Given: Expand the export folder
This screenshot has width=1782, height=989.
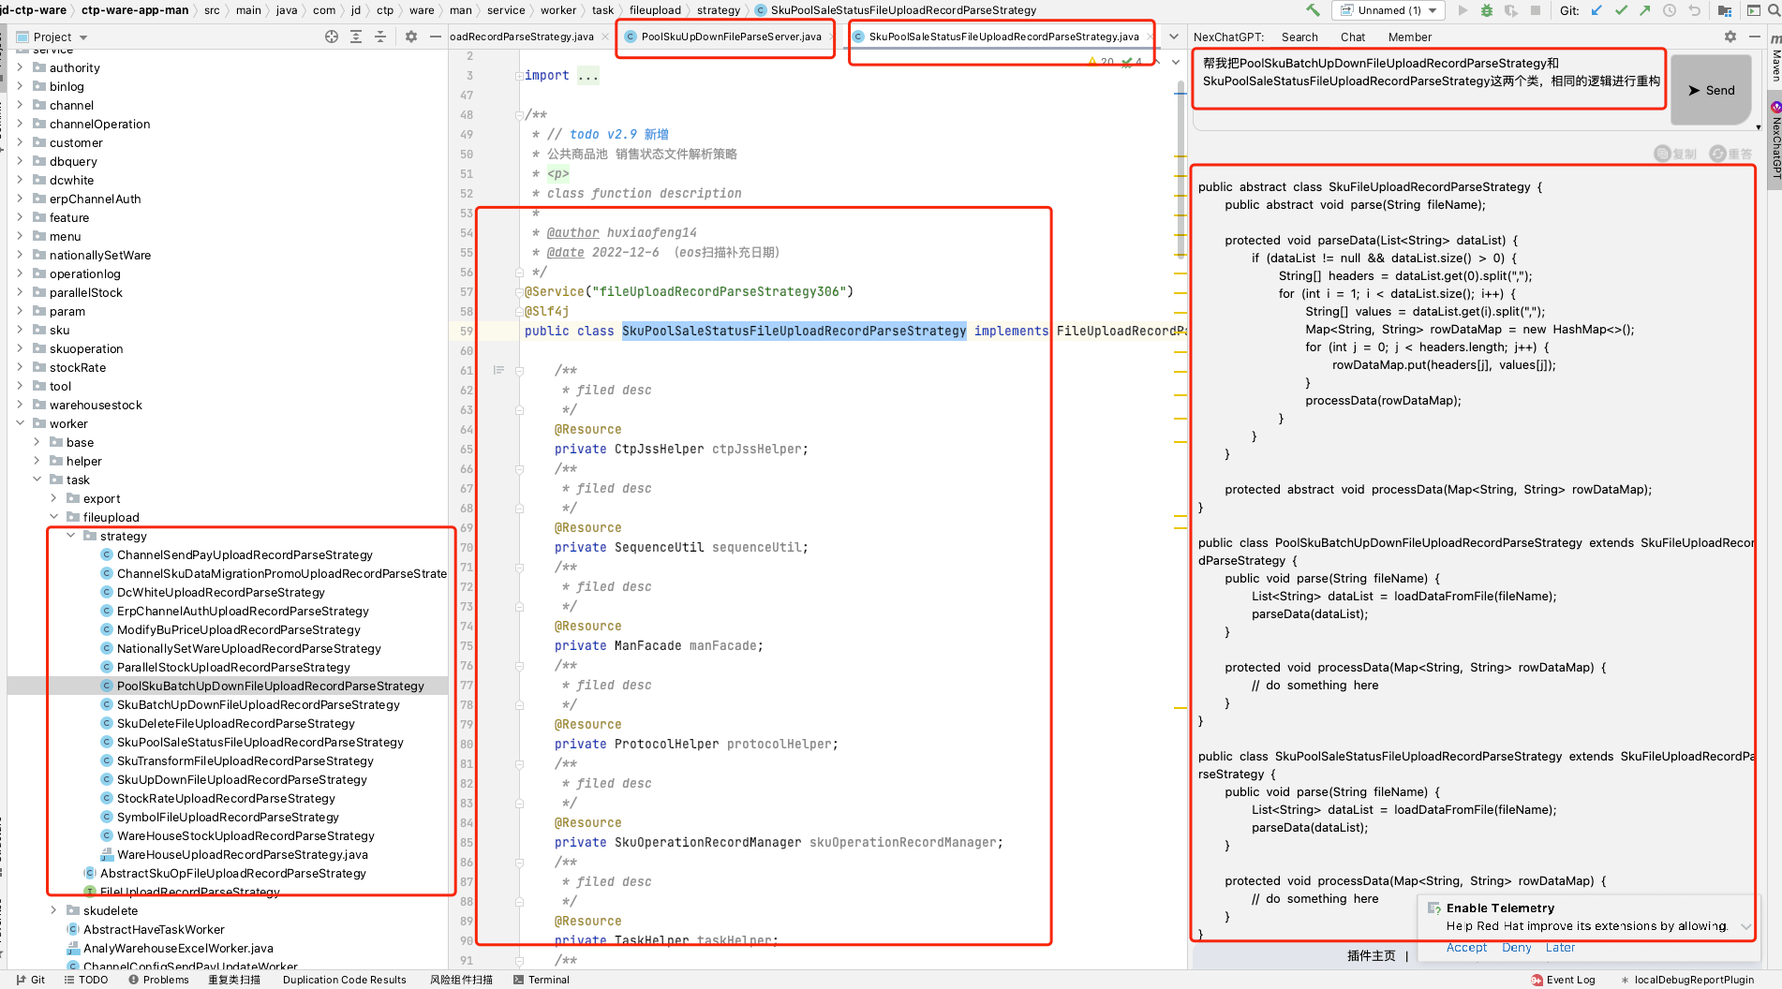Looking at the screenshot, I should click(x=54, y=498).
